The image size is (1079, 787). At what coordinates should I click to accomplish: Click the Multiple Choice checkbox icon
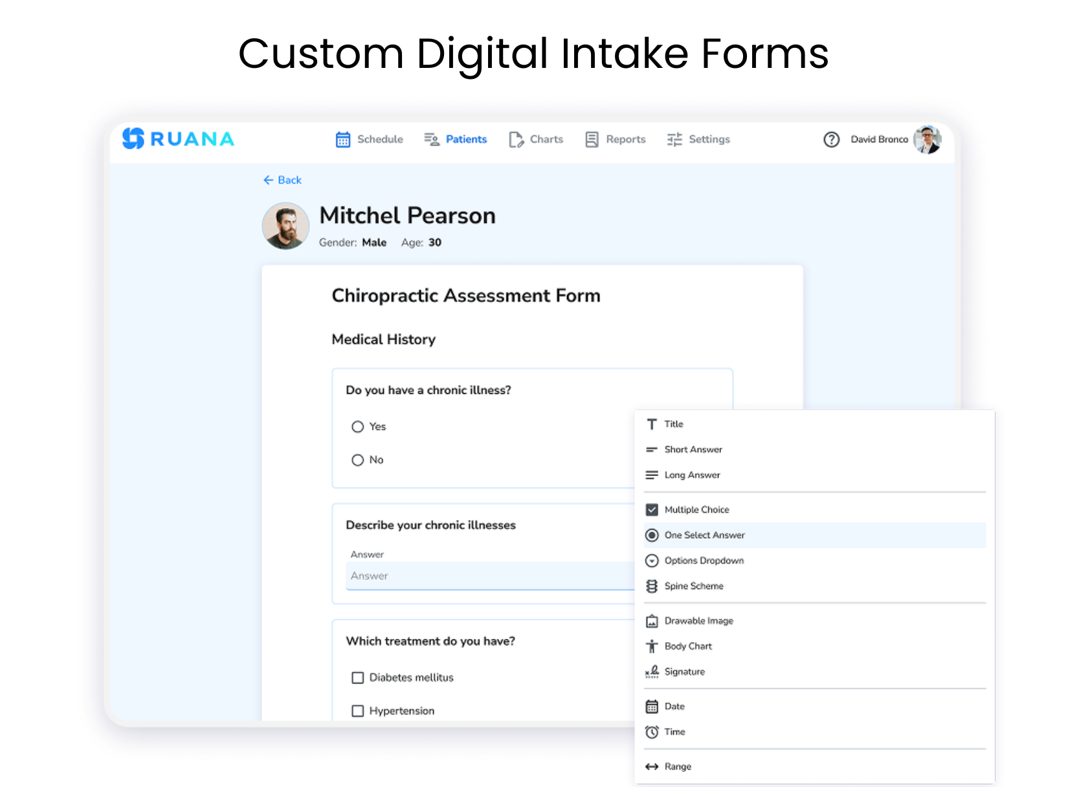click(652, 510)
